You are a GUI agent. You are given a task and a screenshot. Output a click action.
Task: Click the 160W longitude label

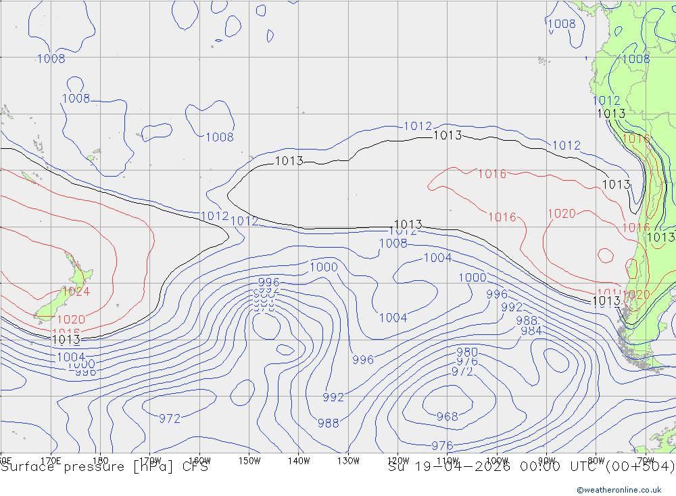point(199,461)
